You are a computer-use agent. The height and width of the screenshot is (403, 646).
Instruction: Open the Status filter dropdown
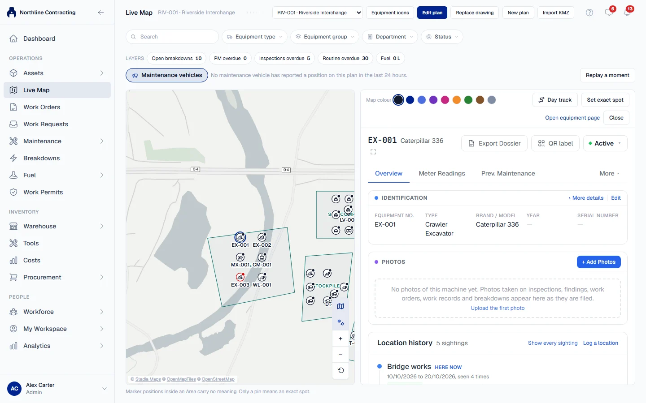[x=442, y=37]
